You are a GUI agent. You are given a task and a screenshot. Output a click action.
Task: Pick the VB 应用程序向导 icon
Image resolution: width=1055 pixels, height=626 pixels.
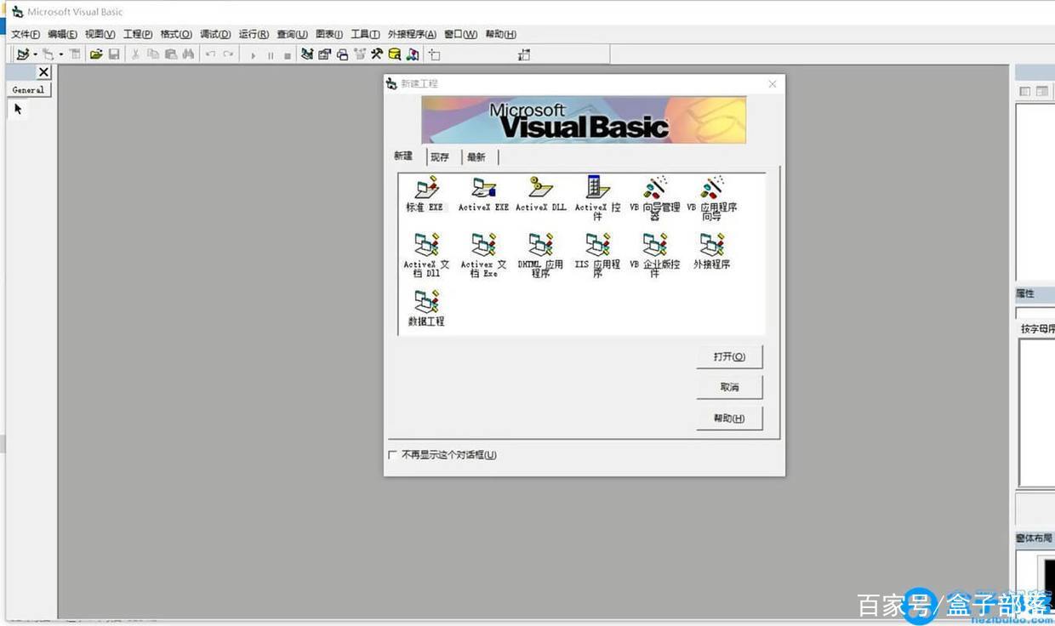point(711,198)
